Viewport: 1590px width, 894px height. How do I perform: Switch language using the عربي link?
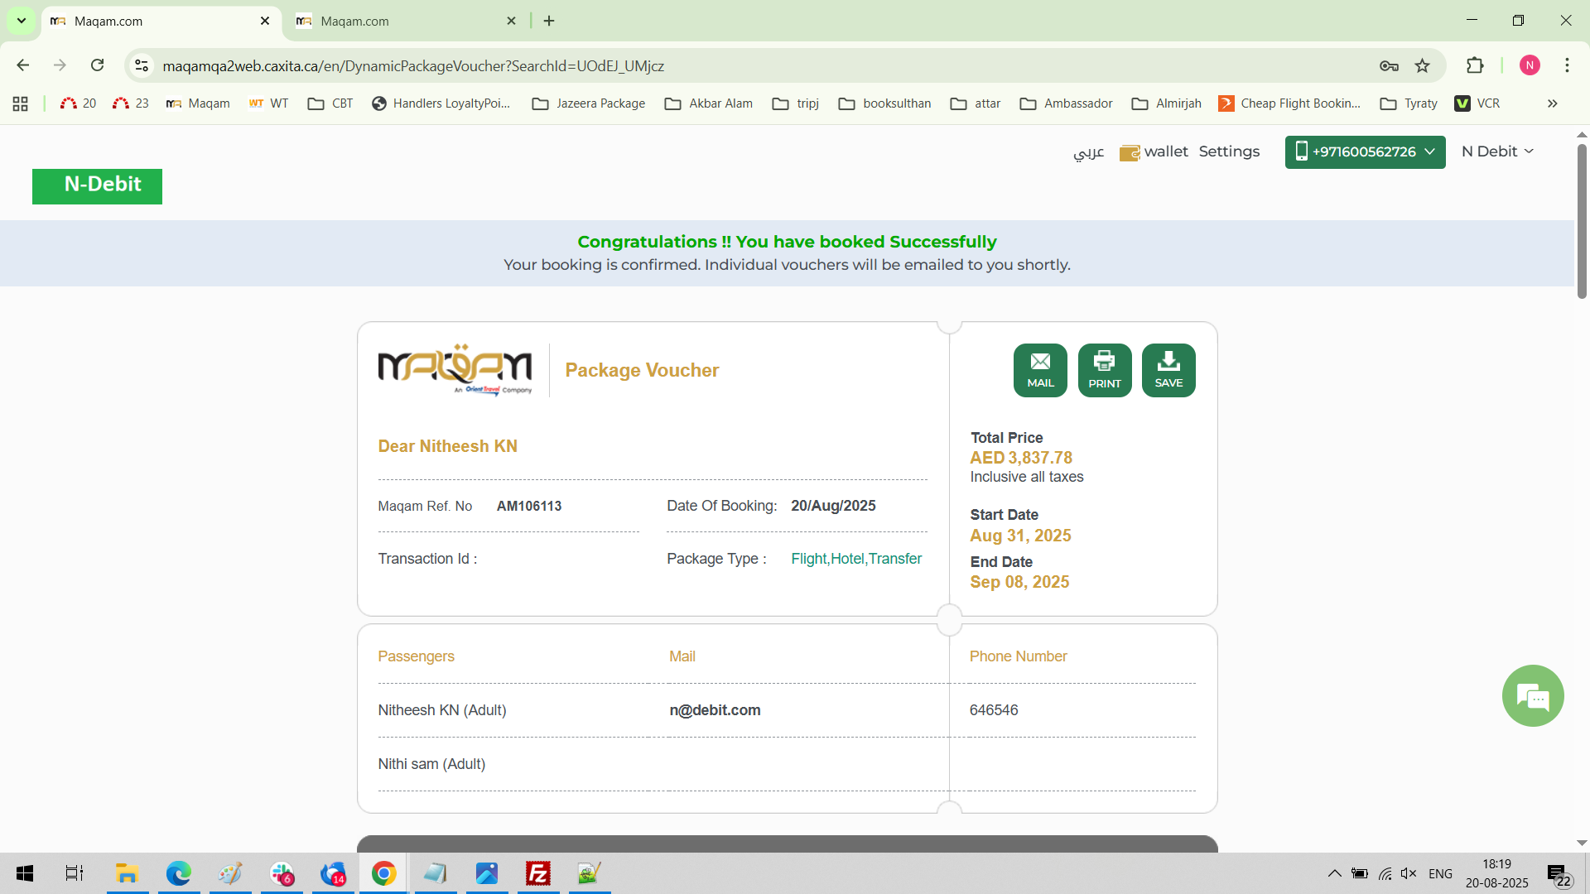pyautogui.click(x=1088, y=152)
